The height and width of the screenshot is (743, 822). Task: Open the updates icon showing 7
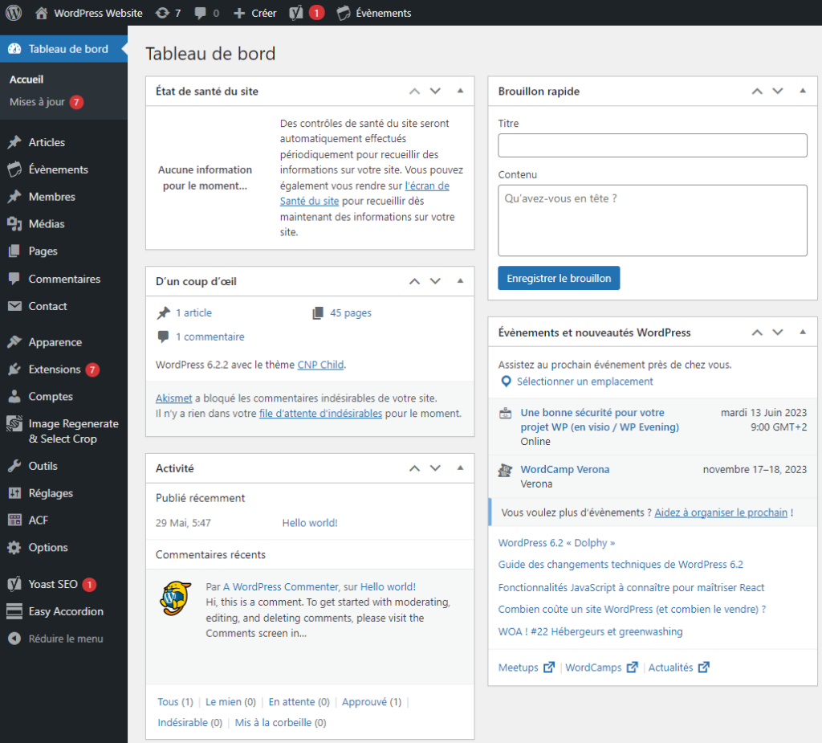(168, 13)
